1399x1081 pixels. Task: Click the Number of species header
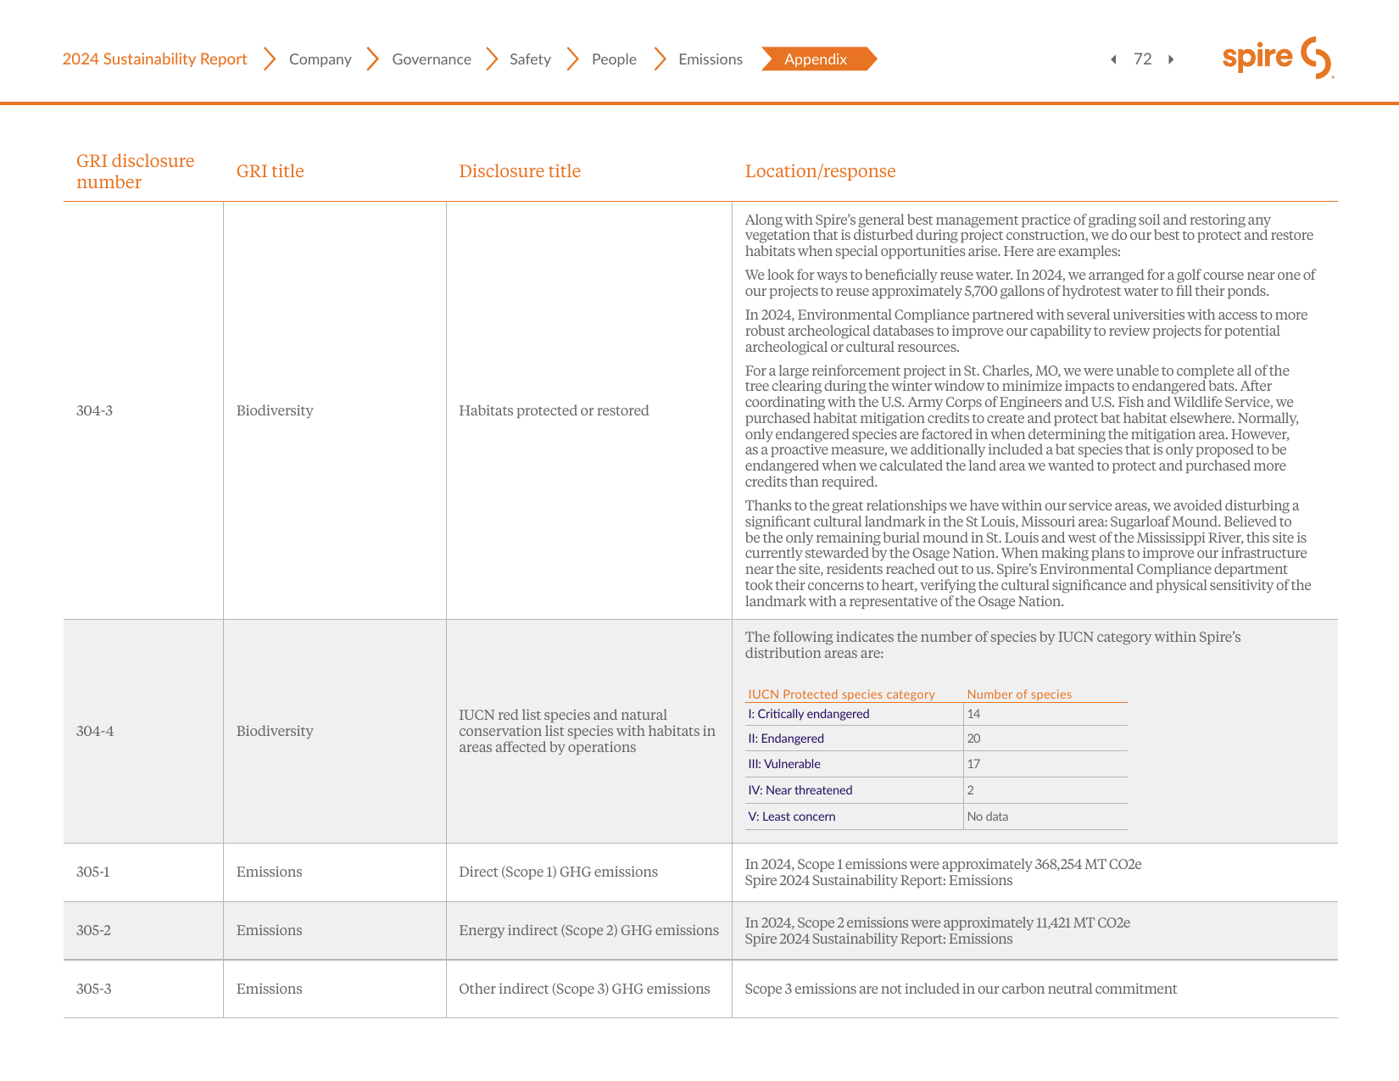click(1019, 694)
